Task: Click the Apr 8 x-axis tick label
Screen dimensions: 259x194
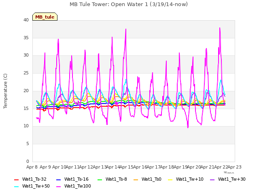Action: 32,167
